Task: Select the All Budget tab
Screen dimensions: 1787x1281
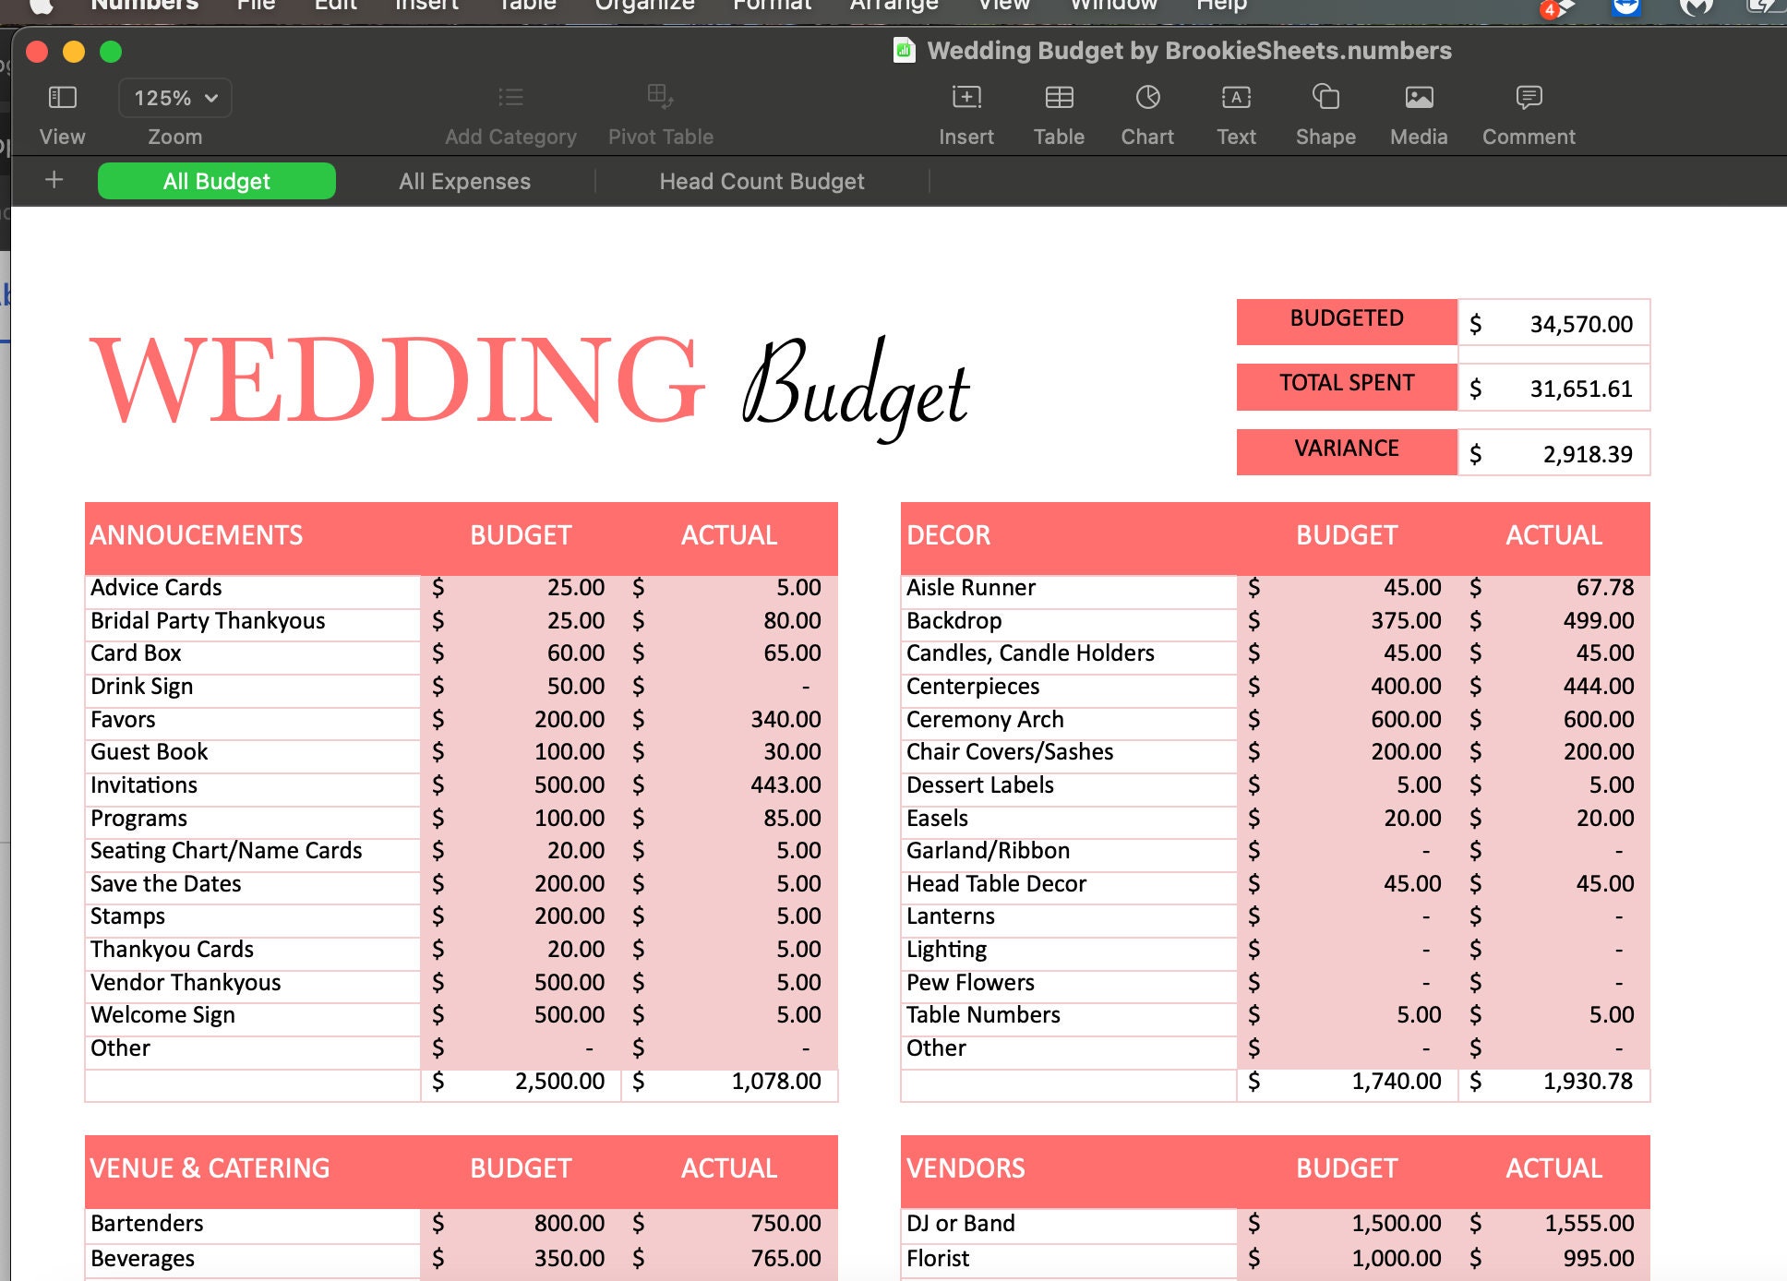Action: pyautogui.click(x=216, y=181)
